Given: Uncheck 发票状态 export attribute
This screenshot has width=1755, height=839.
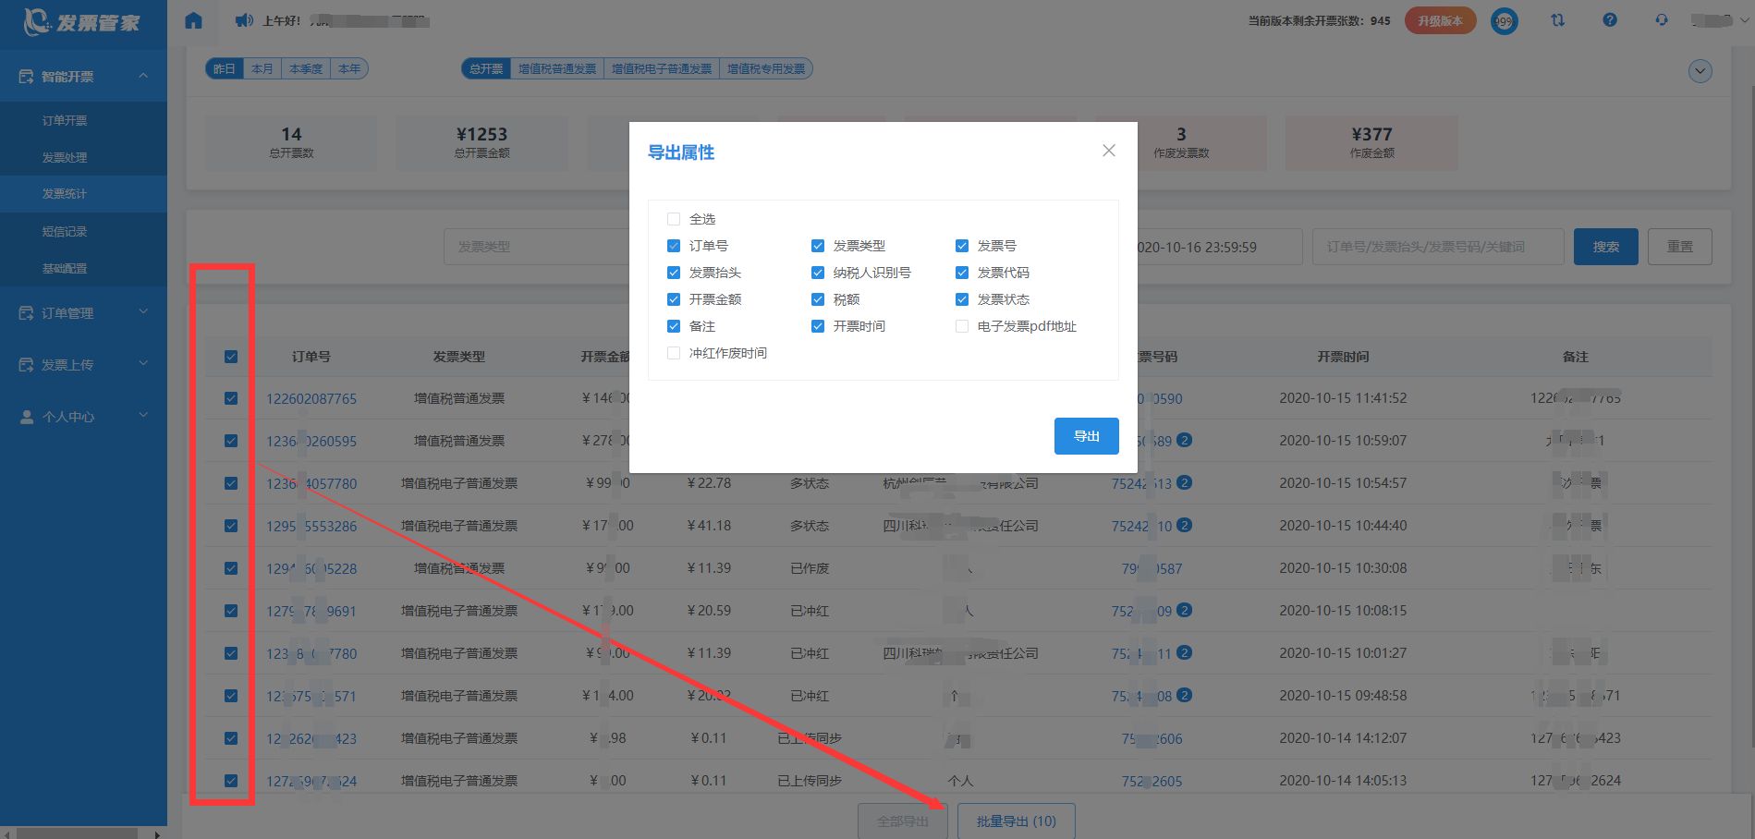Looking at the screenshot, I should [x=962, y=299].
